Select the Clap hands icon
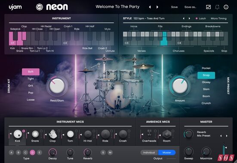The height and width of the screenshot is (163, 237). pyautogui.click(x=53, y=134)
